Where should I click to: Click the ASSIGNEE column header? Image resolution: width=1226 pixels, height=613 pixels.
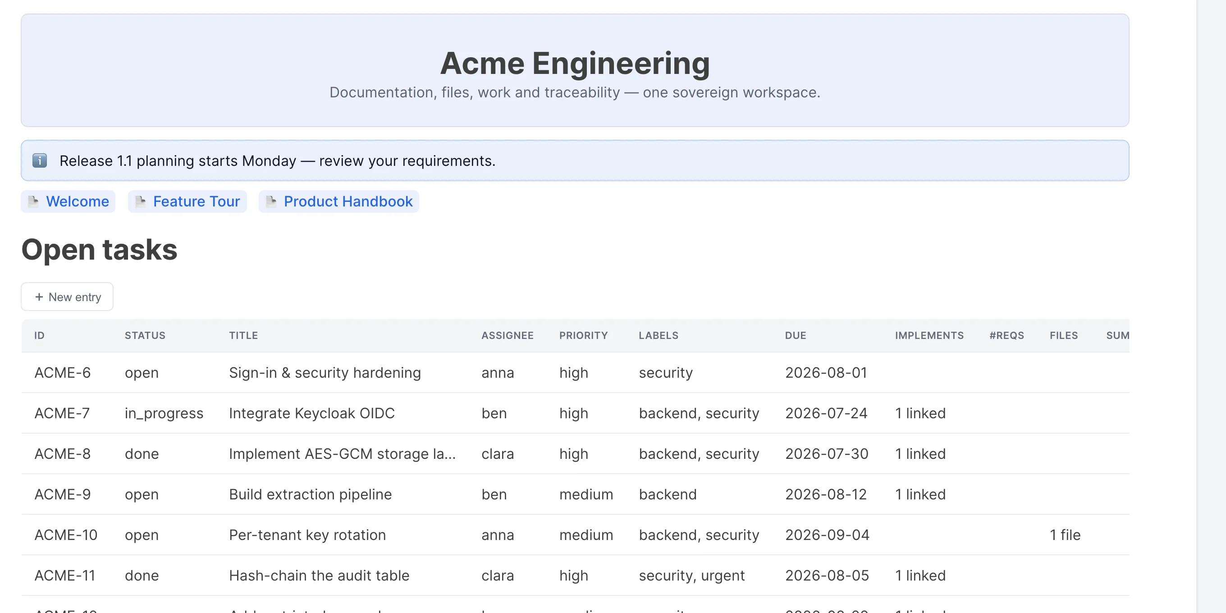point(508,335)
